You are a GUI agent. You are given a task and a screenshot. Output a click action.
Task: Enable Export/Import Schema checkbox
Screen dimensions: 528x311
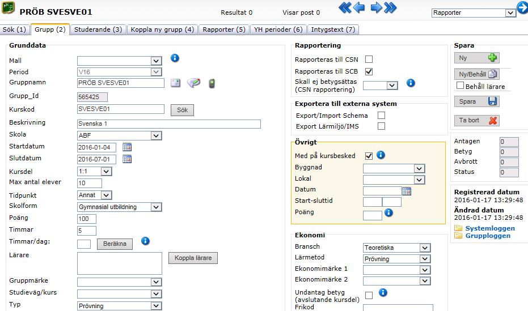pyautogui.click(x=381, y=116)
